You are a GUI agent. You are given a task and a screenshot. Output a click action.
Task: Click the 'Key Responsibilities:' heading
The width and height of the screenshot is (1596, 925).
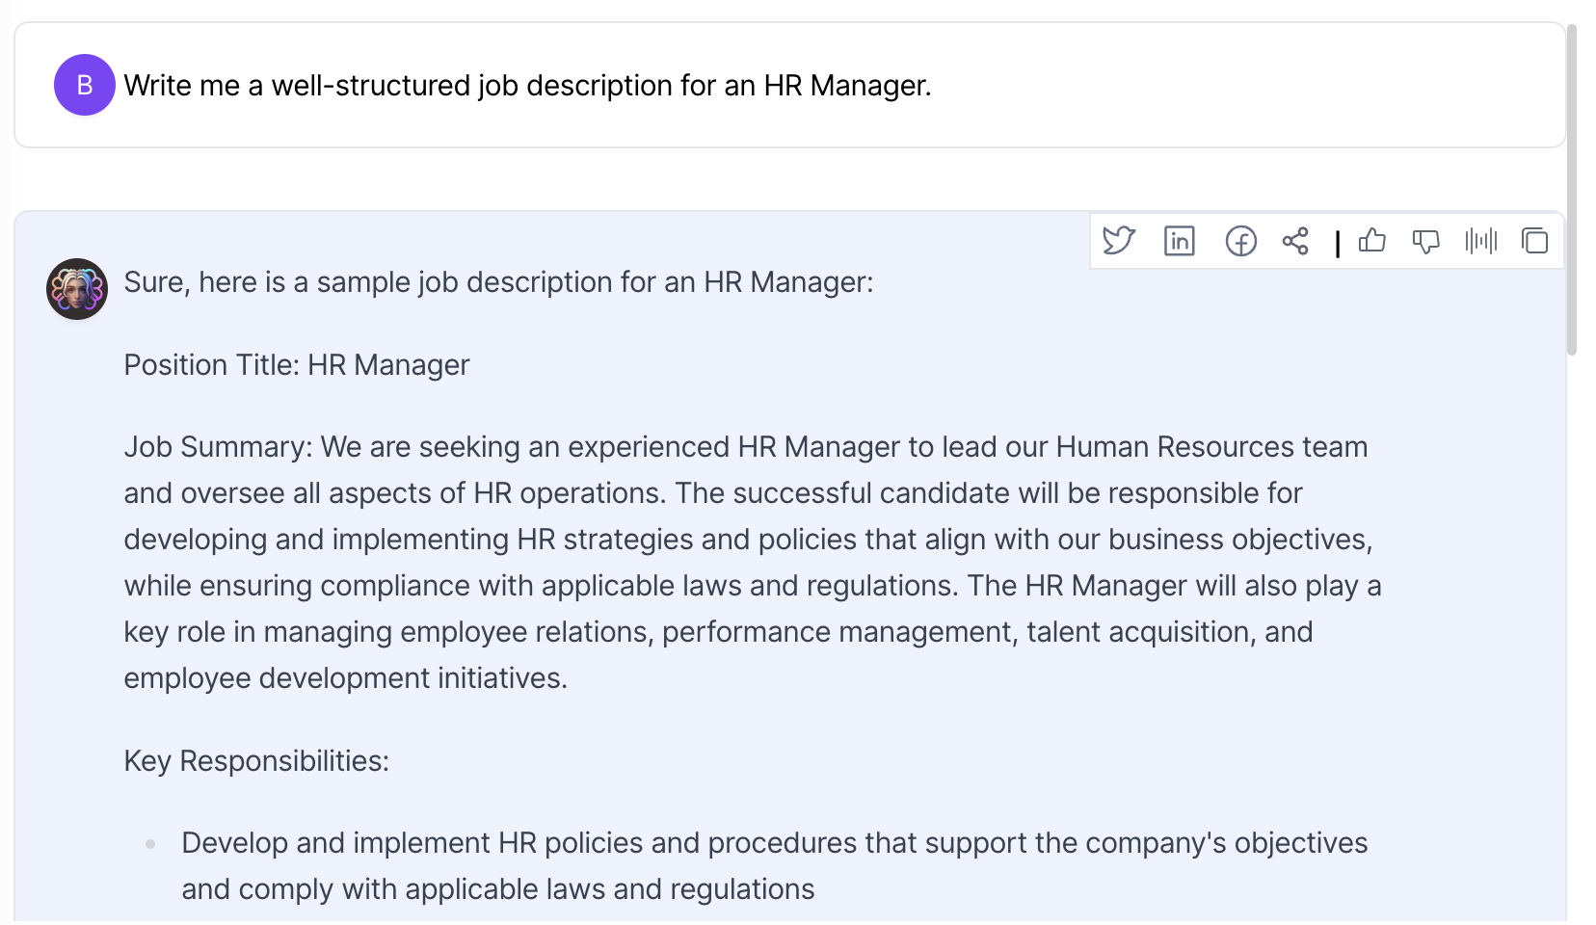tap(256, 761)
